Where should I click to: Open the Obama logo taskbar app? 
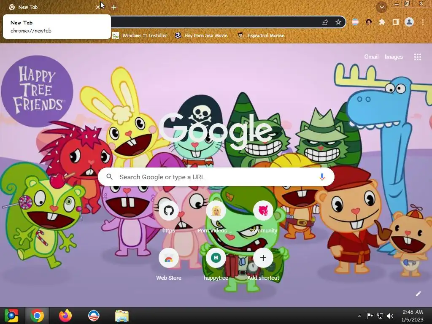tap(93, 316)
